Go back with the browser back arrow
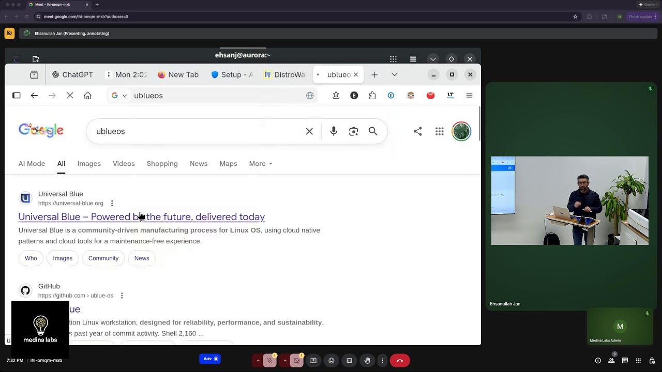Viewport: 662px width, 372px height. [x=34, y=96]
